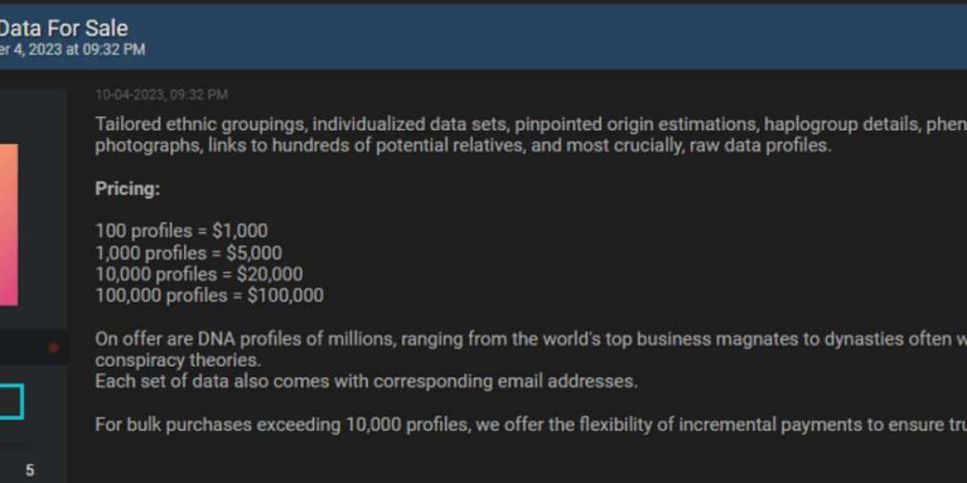Image resolution: width=967 pixels, height=483 pixels.
Task: Click the "100 profiles = $1,000" price line
Action: pyautogui.click(x=181, y=230)
